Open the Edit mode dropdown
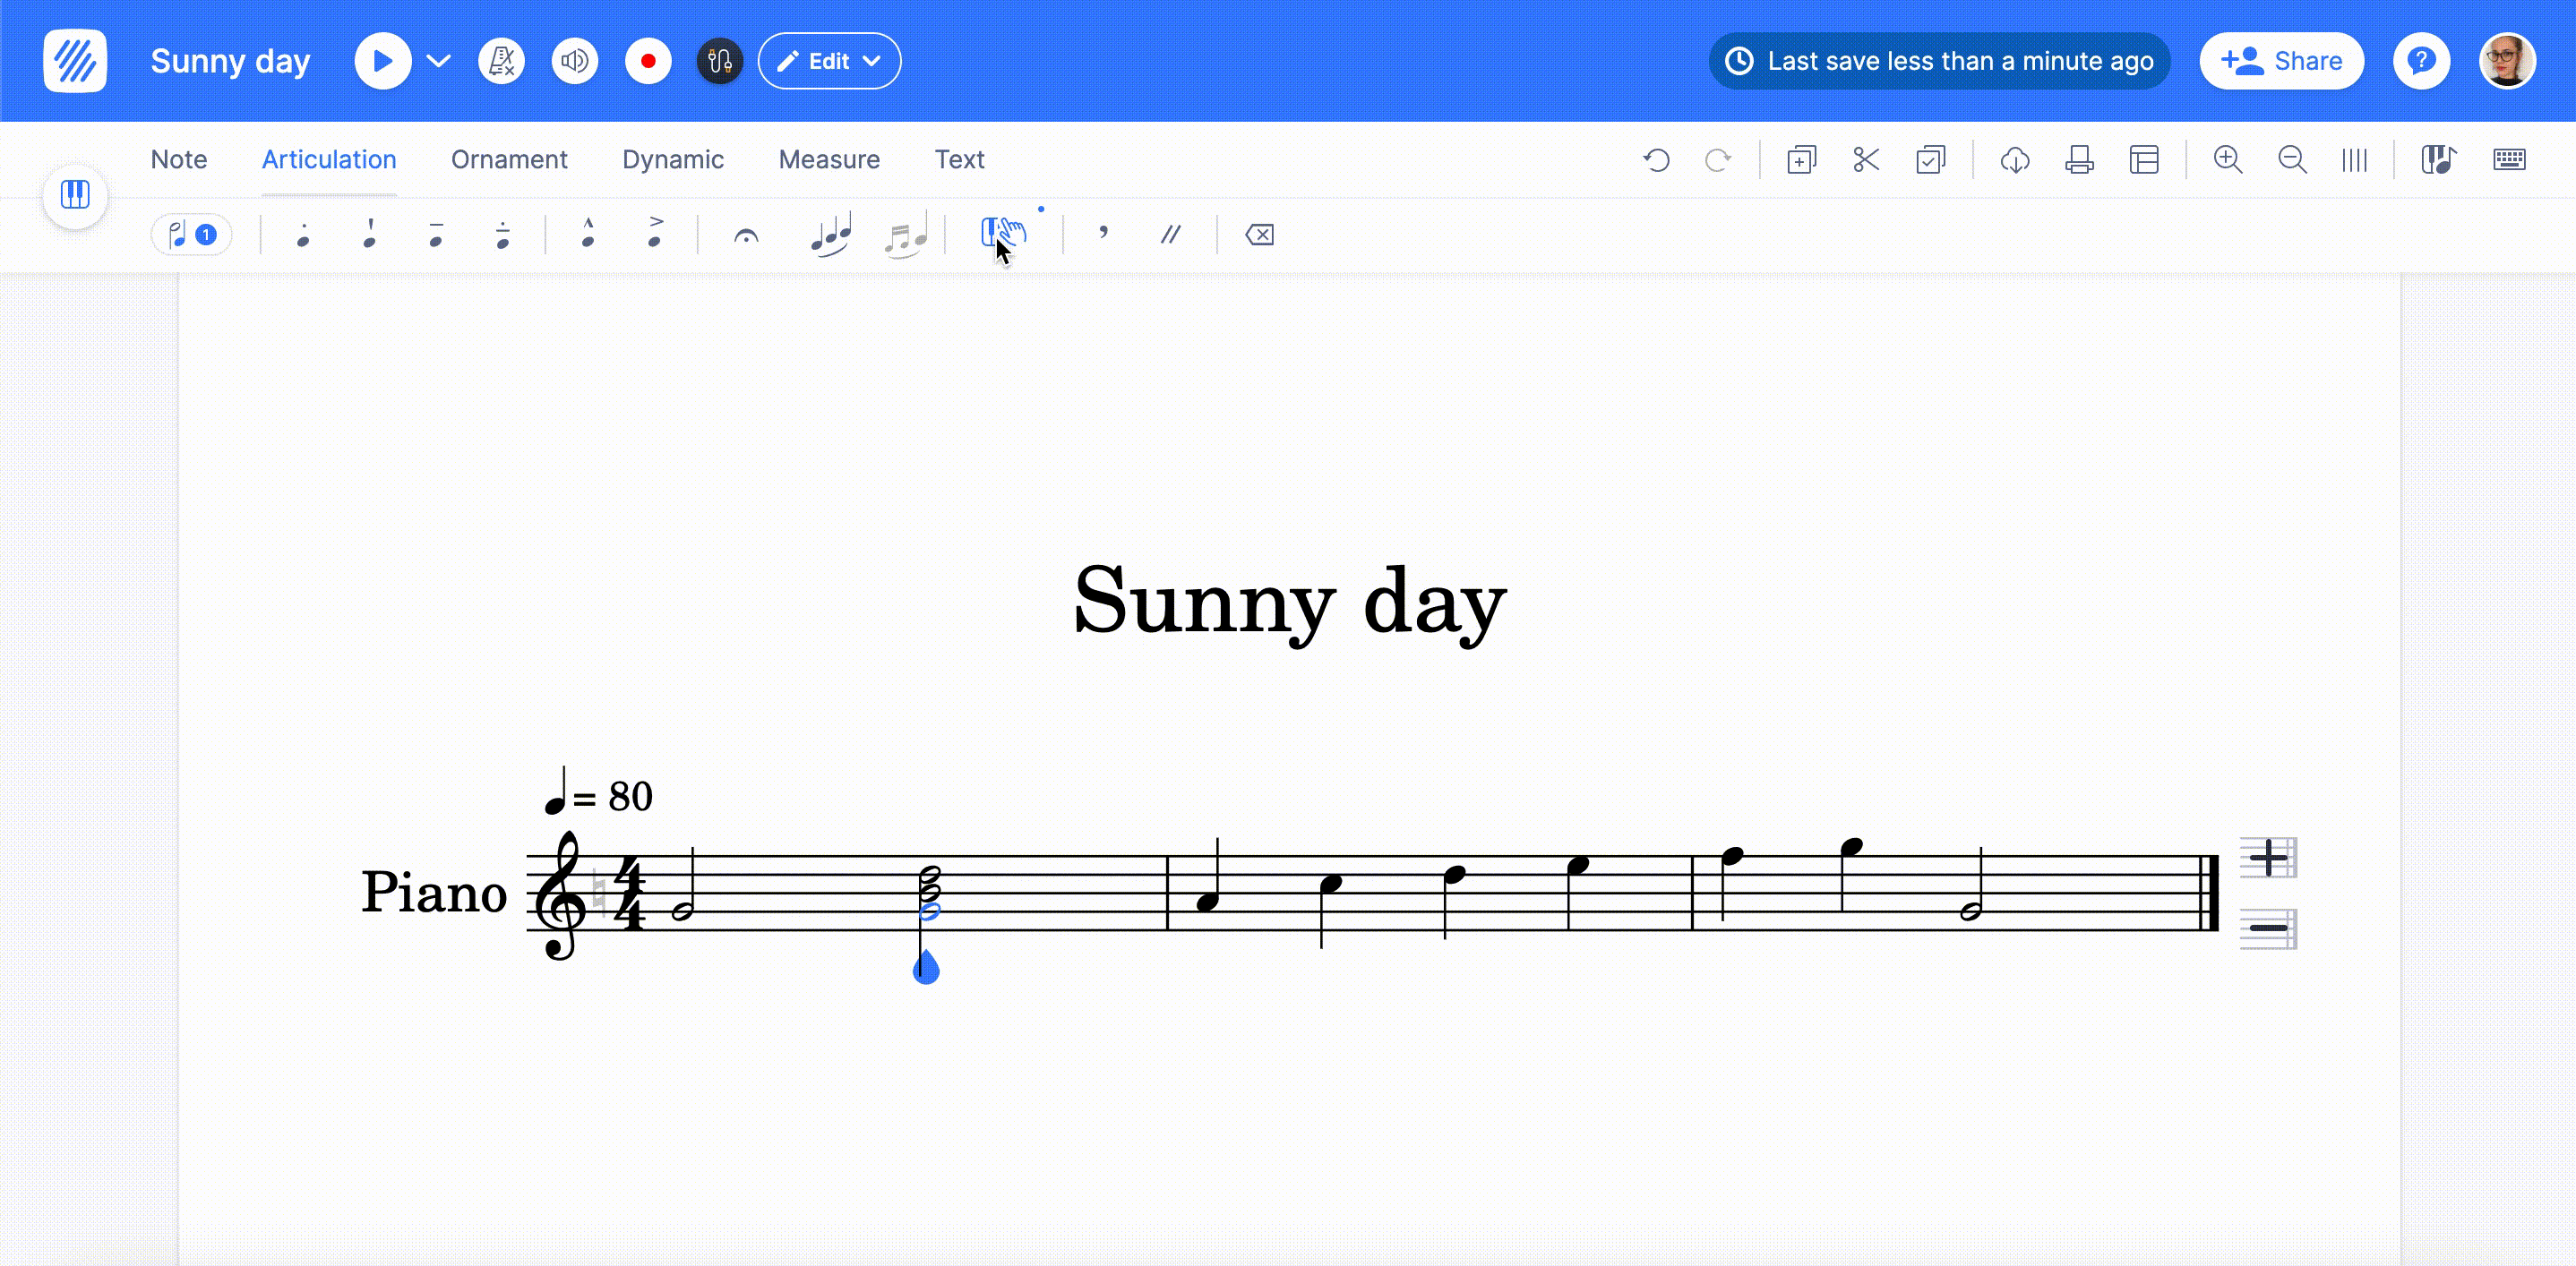The image size is (2576, 1266). (x=829, y=61)
